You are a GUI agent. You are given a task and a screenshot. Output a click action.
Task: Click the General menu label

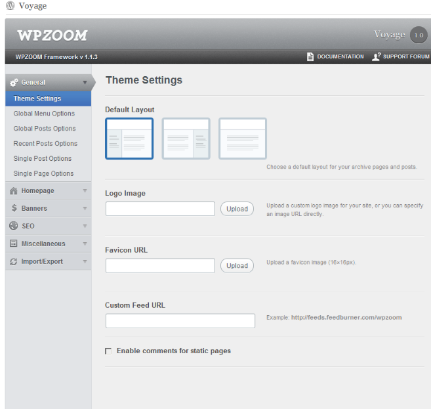pyautogui.click(x=33, y=83)
